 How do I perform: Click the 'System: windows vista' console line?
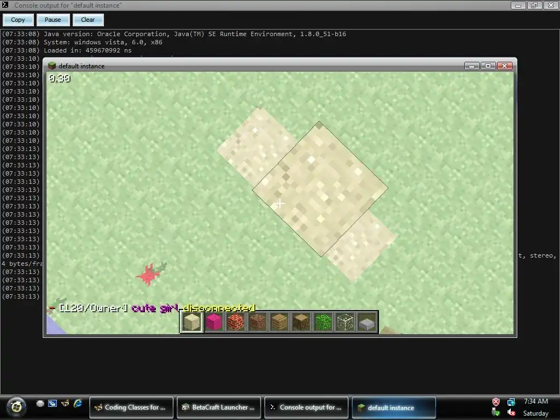tap(103, 42)
